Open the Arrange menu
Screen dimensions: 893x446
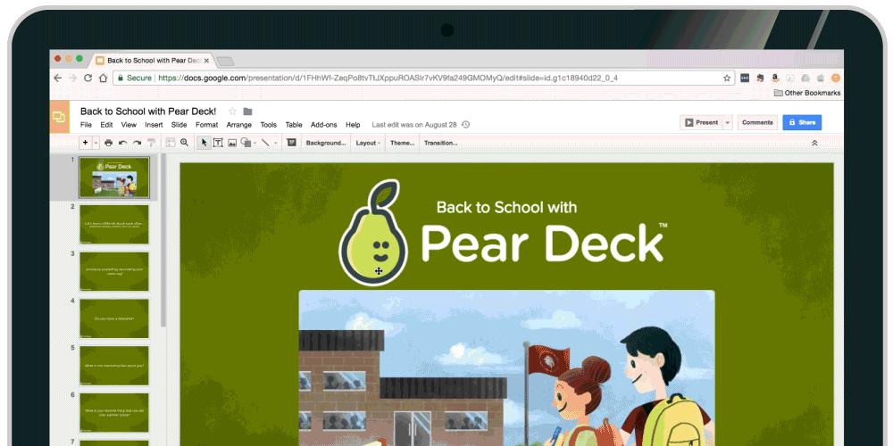(238, 125)
